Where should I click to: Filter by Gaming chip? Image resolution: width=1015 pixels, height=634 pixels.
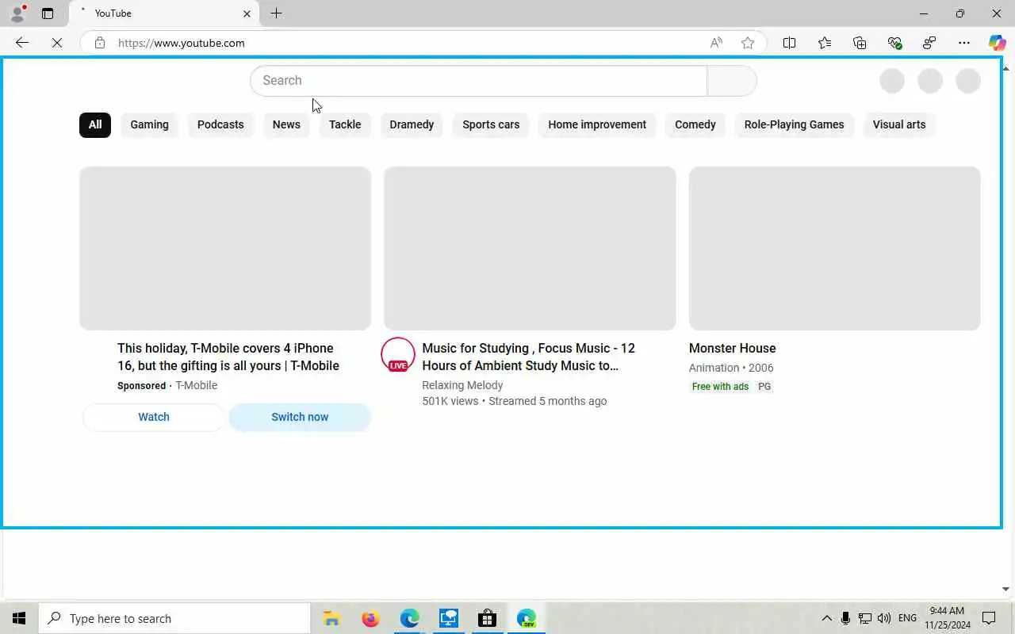coord(150,124)
